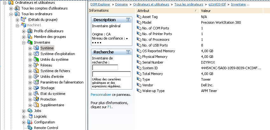Viewport: 270px width, 130px height.
Task: Click the Asset Tag row icon
Action: (x=139, y=17)
